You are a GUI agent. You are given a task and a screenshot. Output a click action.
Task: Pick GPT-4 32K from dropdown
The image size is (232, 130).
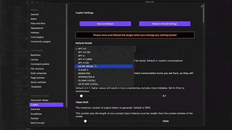104,63
